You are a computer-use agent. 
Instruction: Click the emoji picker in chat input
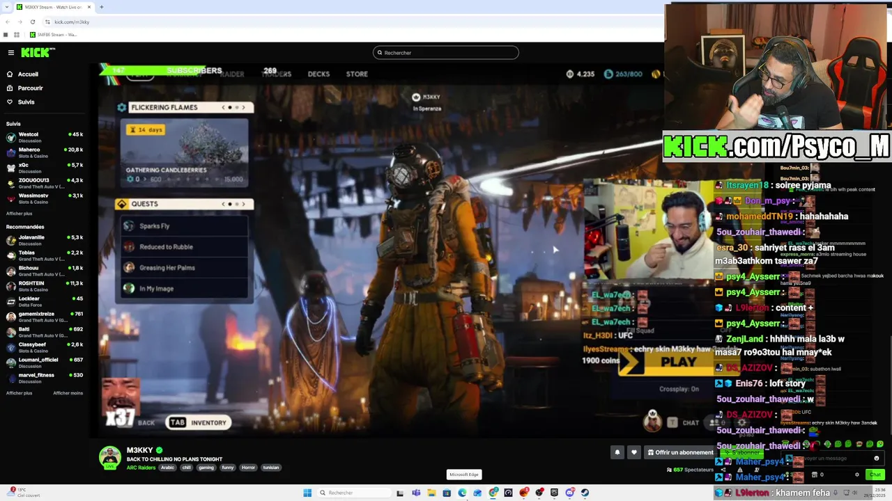coord(876,459)
